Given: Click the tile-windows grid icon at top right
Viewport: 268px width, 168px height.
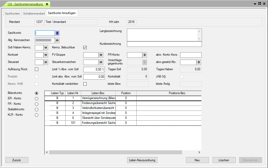Looking at the screenshot, I should (x=260, y=4).
